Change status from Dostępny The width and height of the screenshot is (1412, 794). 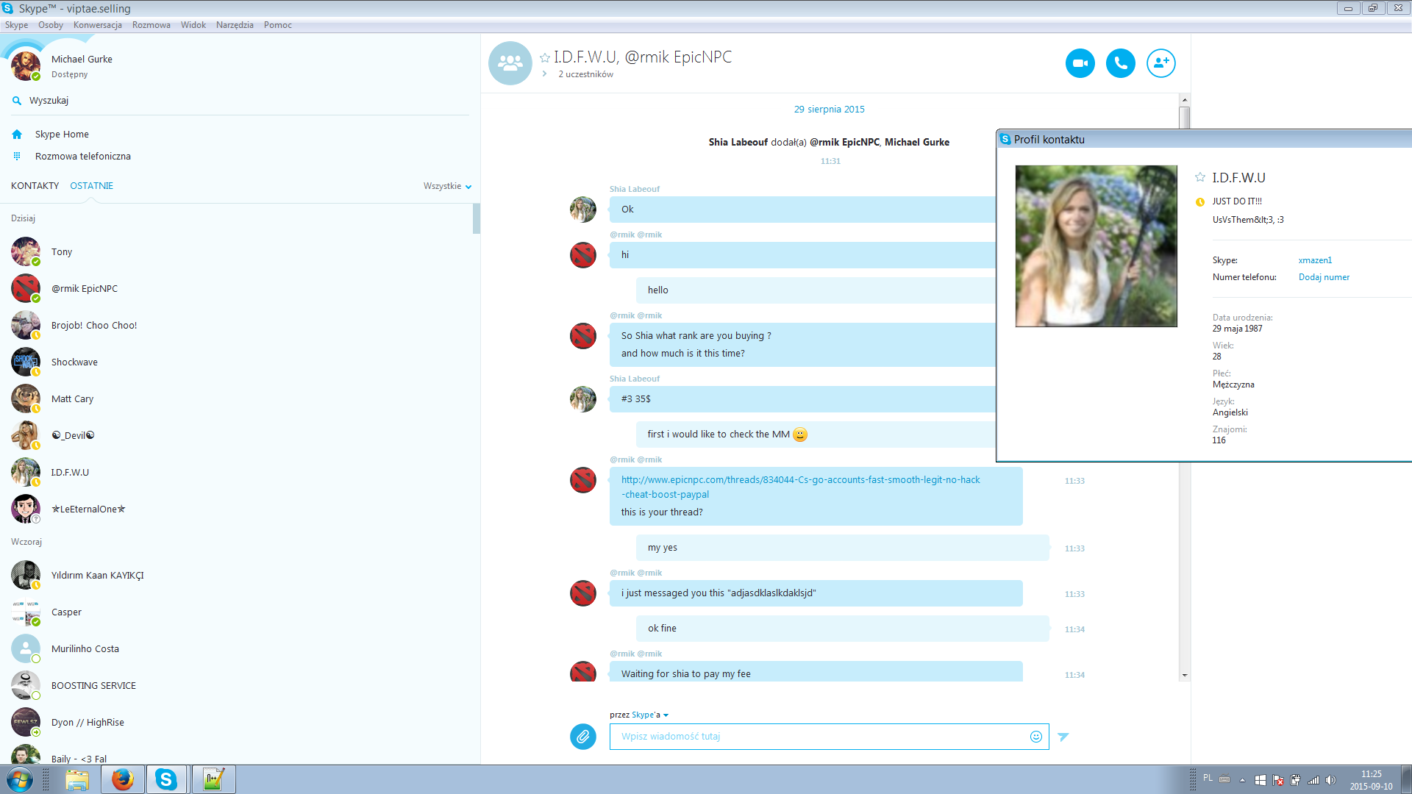click(x=69, y=74)
